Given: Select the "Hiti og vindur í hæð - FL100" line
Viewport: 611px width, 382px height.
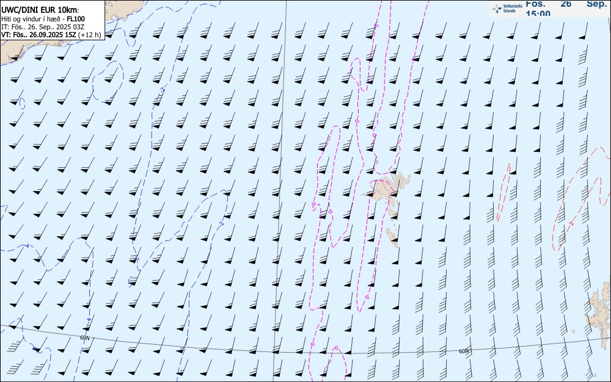Looking at the screenshot, I should [x=43, y=19].
